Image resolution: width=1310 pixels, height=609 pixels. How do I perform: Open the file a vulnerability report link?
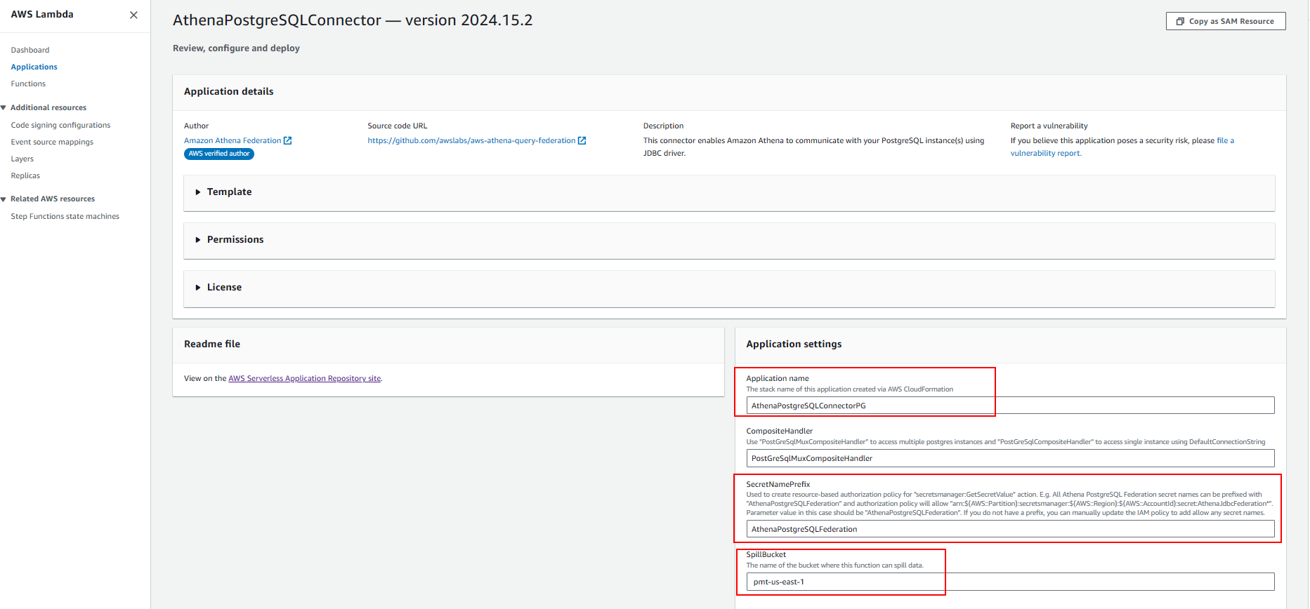coord(1122,147)
